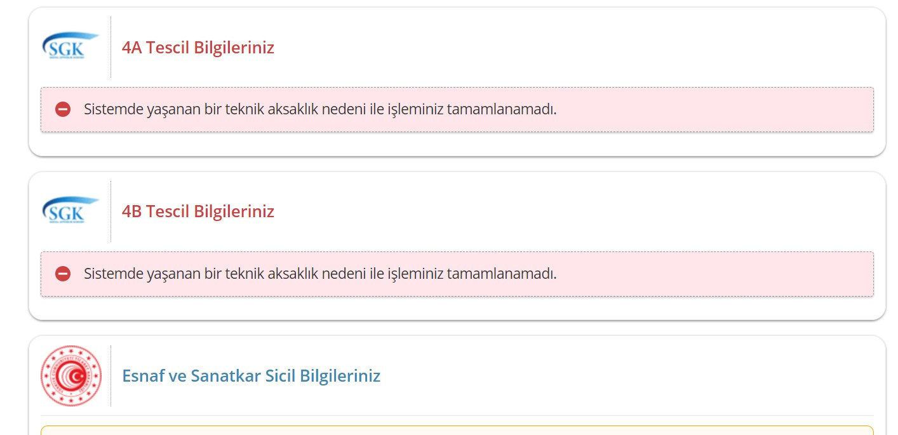Image resolution: width=898 pixels, height=435 pixels.
Task: Click the word "tamamlanamadı" in 4A error
Action: pyautogui.click(x=501, y=109)
